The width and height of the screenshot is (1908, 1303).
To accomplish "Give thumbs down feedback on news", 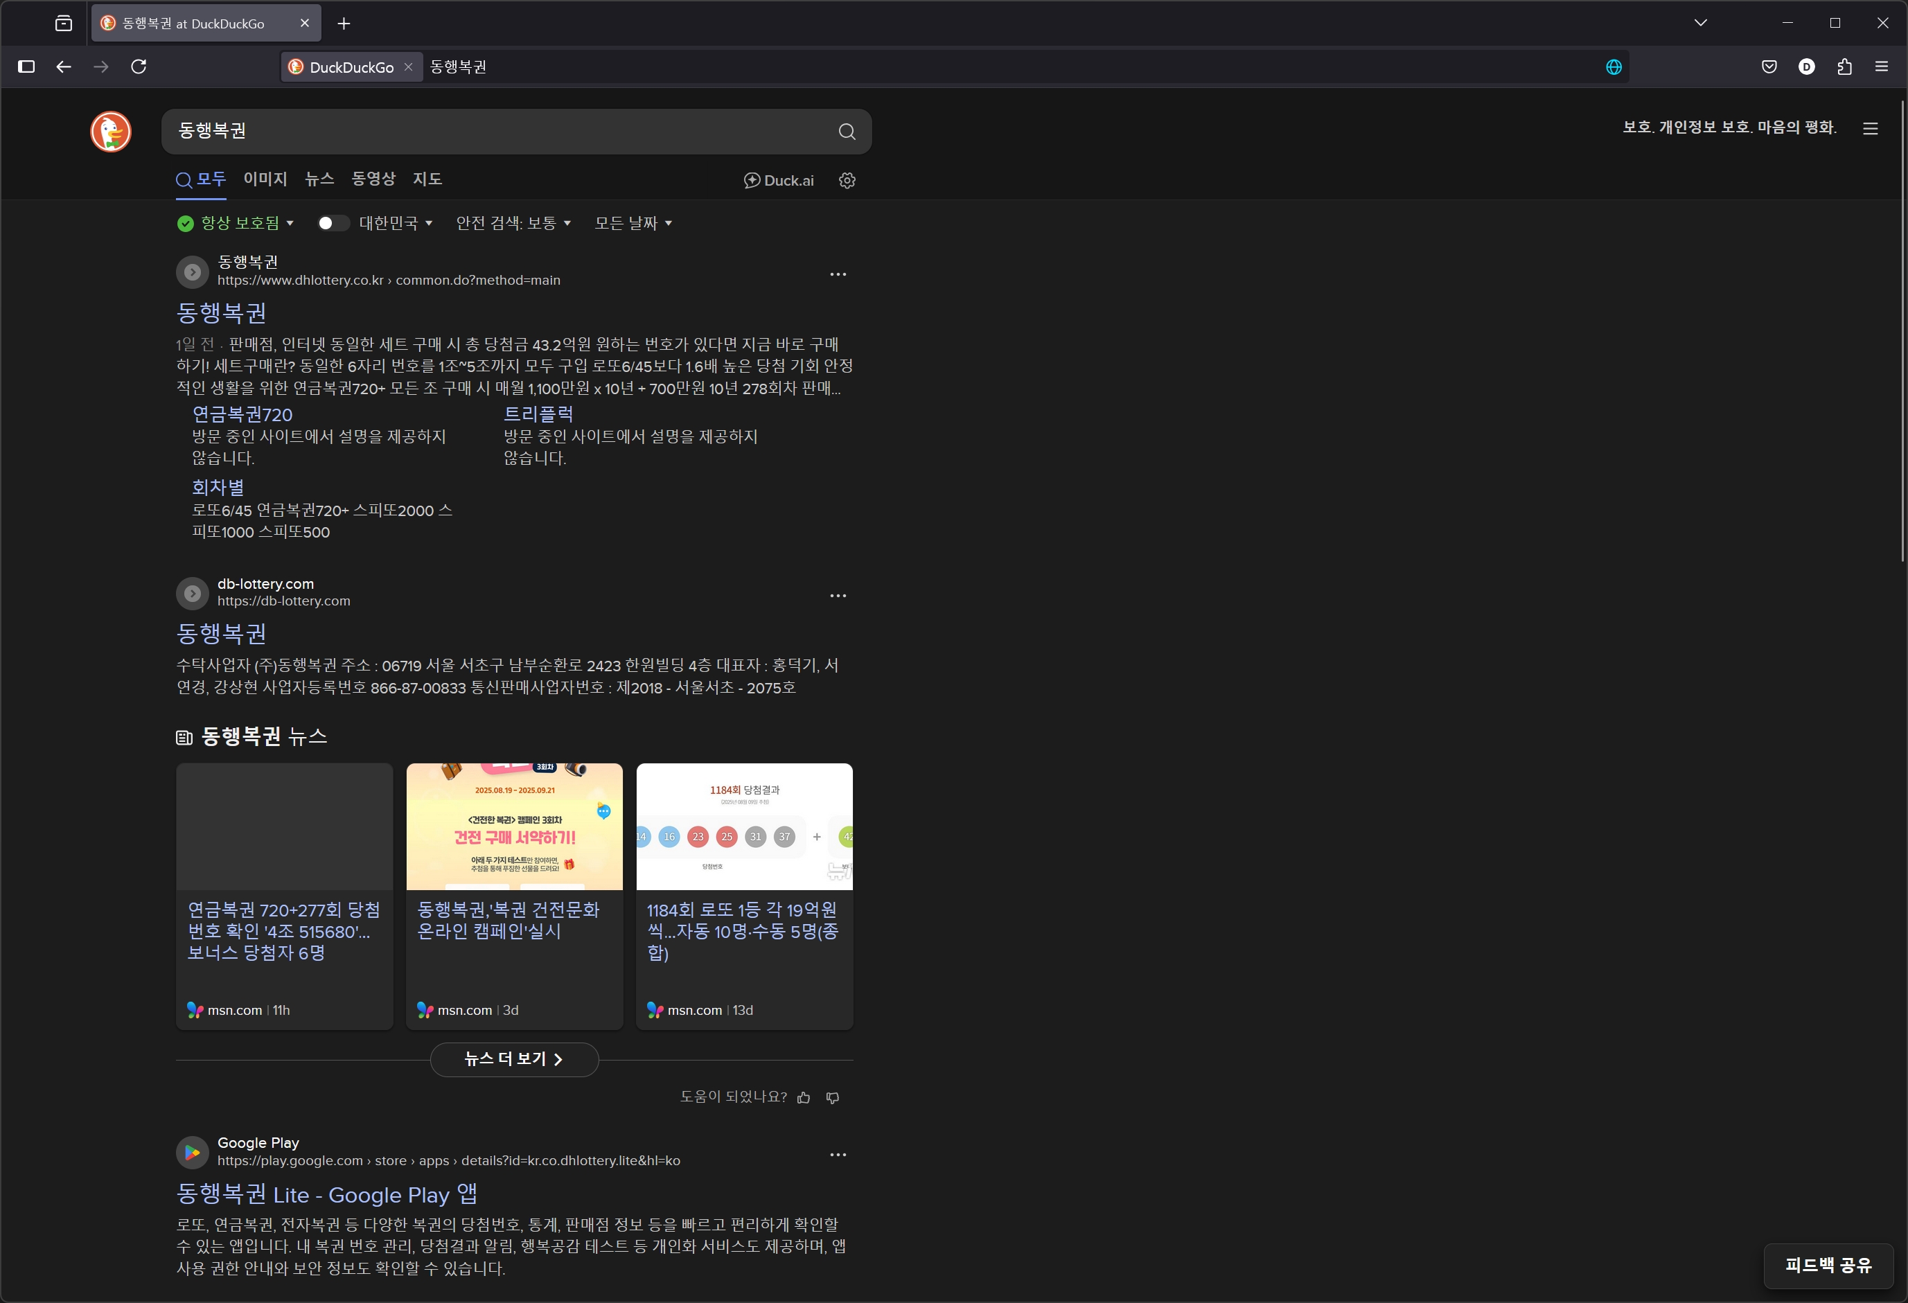I will click(833, 1098).
